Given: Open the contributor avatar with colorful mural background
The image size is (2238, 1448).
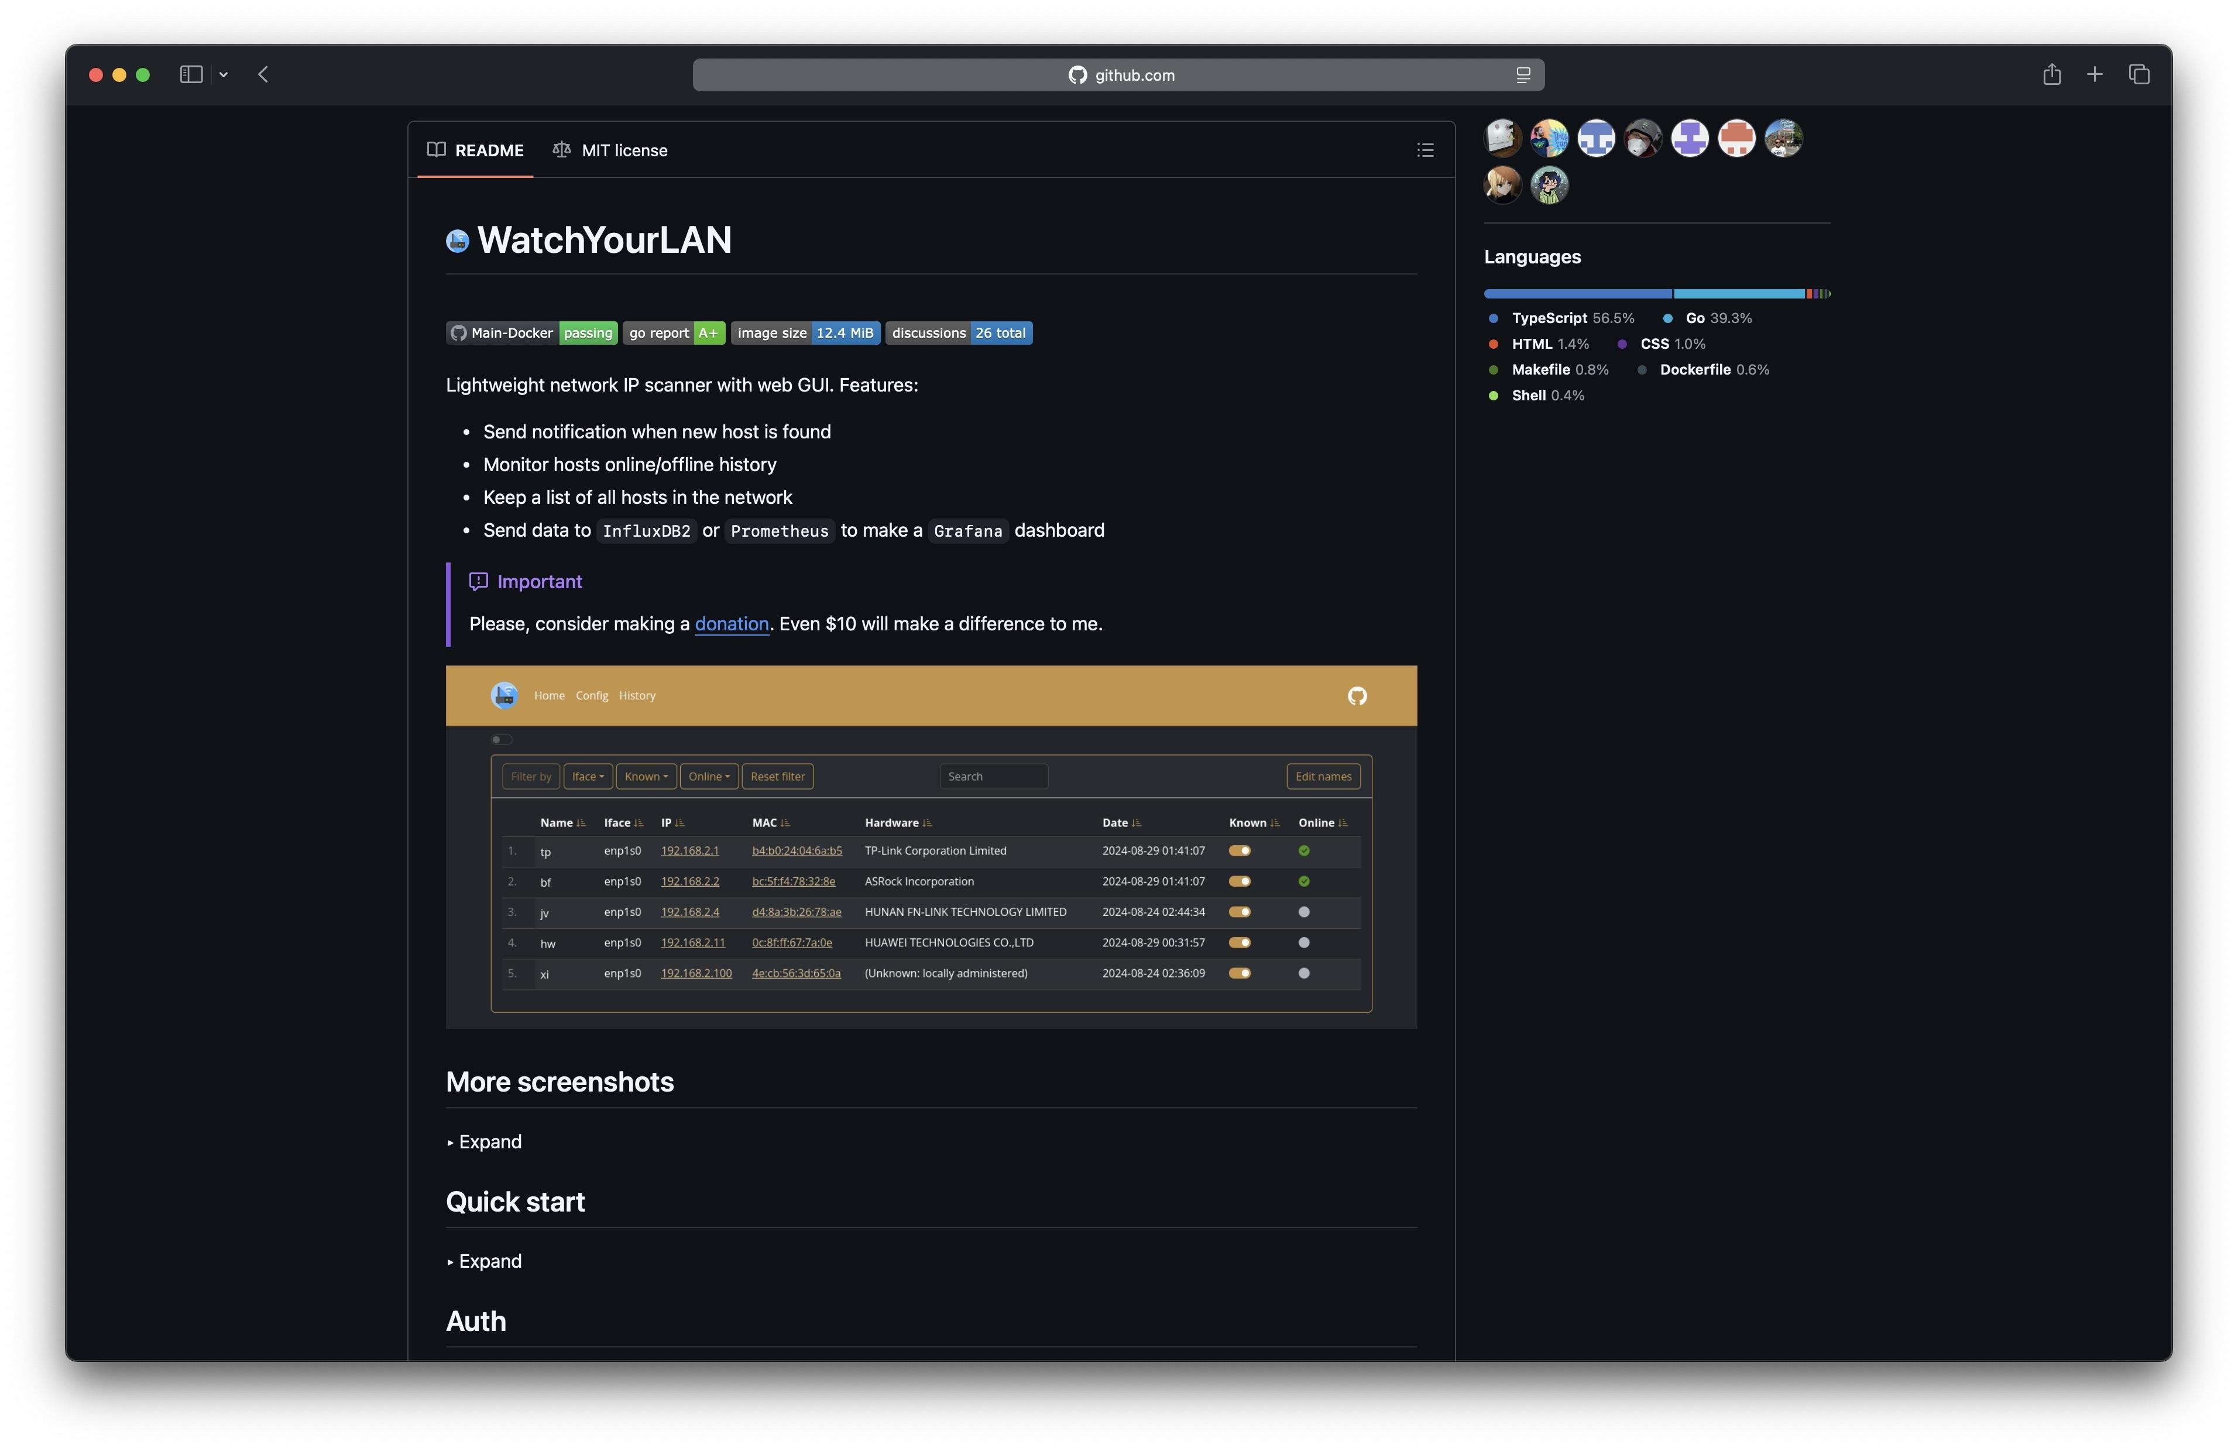Looking at the screenshot, I should (1549, 138).
